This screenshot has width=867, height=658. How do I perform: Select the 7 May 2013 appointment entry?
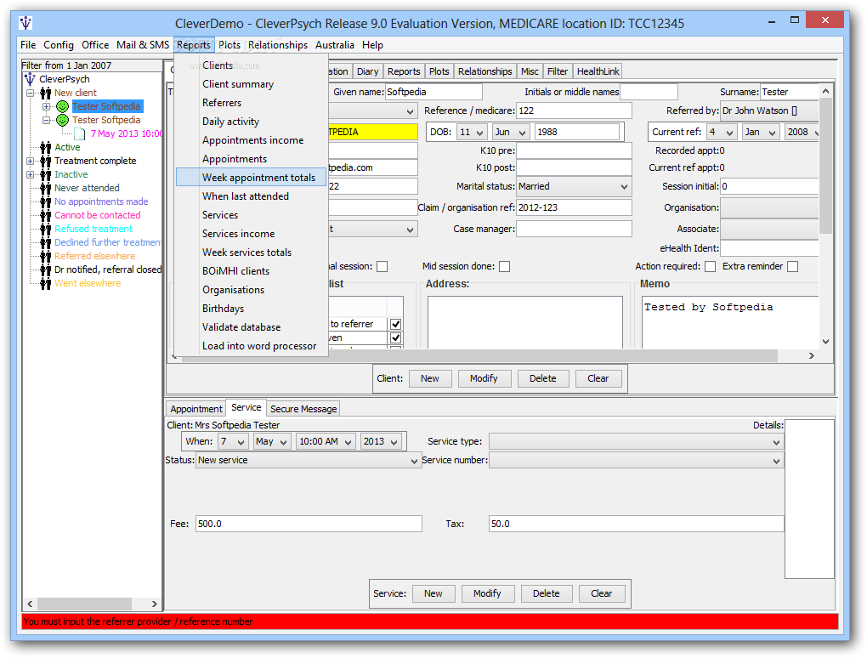tap(127, 133)
